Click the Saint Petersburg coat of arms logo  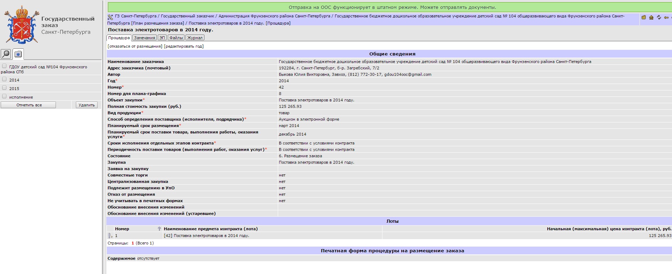tap(21, 25)
